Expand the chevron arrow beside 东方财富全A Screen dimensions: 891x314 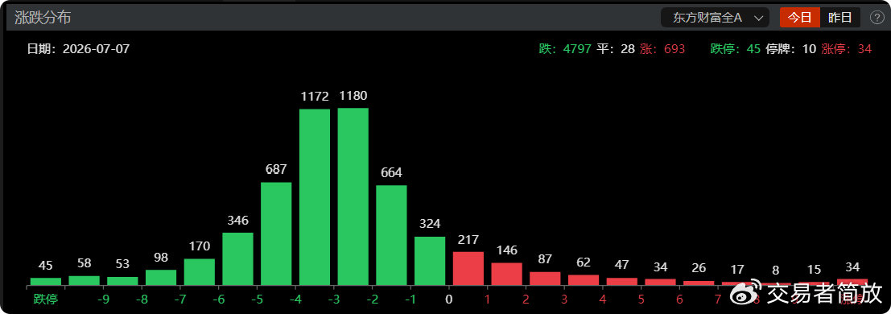(x=758, y=19)
